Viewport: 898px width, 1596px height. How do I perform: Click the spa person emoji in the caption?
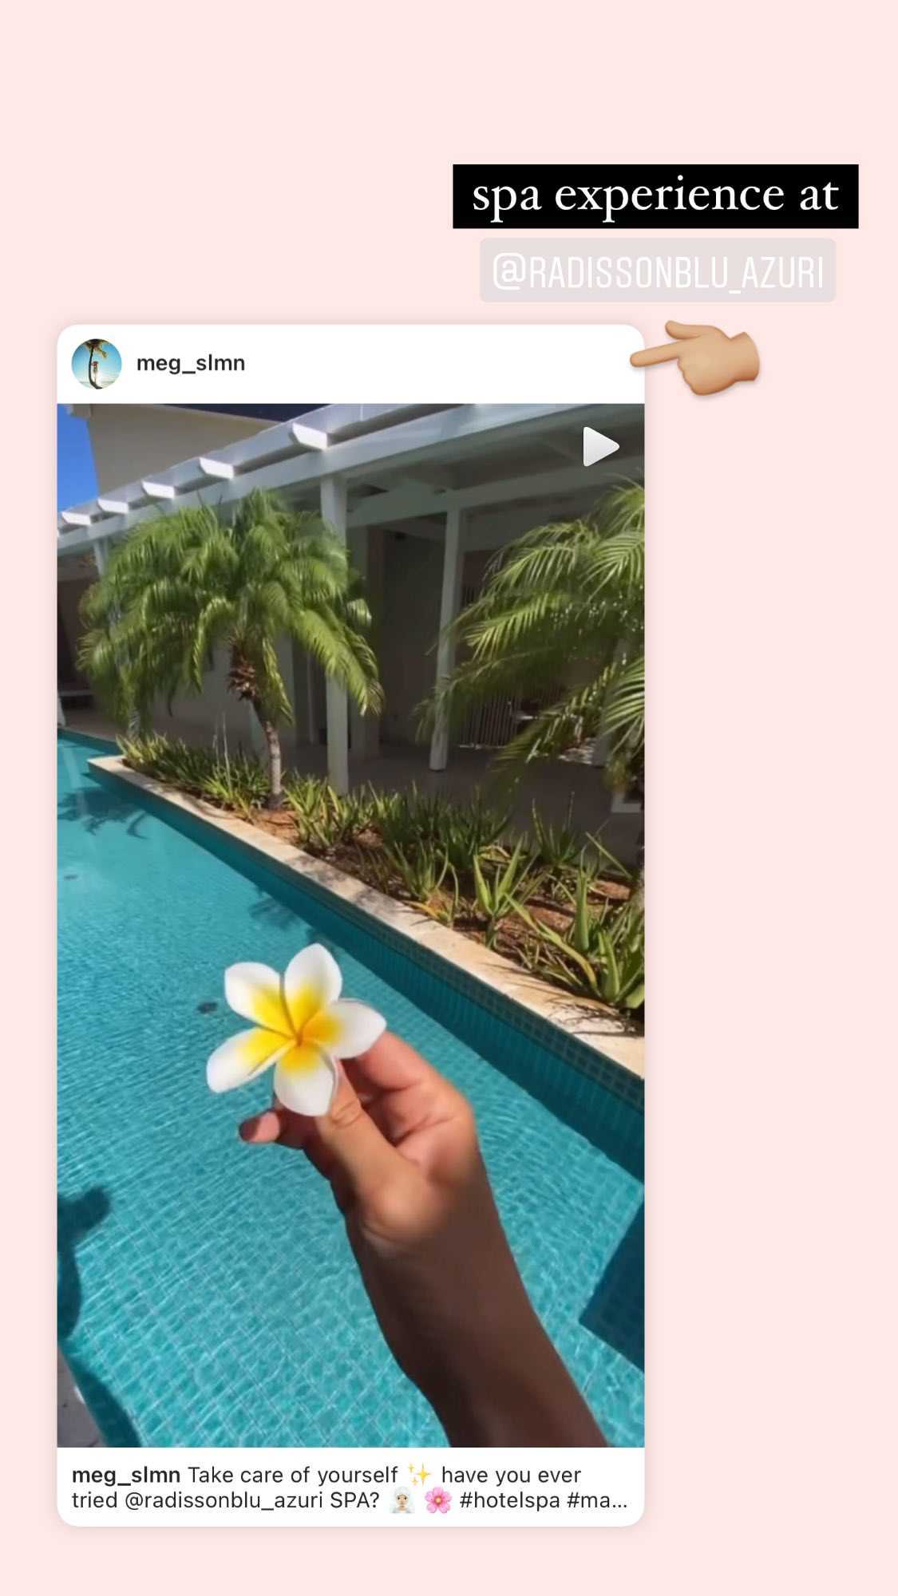[402, 1500]
